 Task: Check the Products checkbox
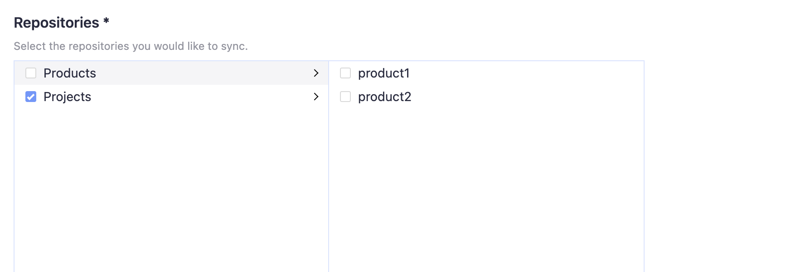pyautogui.click(x=31, y=73)
